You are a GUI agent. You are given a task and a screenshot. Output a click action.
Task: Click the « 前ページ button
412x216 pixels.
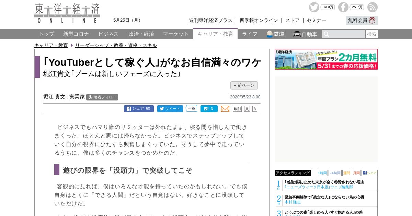pyautogui.click(x=244, y=85)
